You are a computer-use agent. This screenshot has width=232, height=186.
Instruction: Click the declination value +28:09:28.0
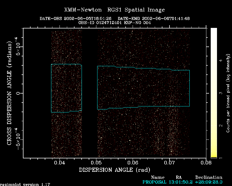pos(209,182)
